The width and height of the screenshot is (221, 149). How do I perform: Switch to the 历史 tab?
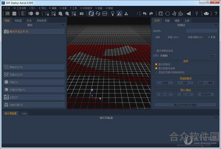click(29, 21)
